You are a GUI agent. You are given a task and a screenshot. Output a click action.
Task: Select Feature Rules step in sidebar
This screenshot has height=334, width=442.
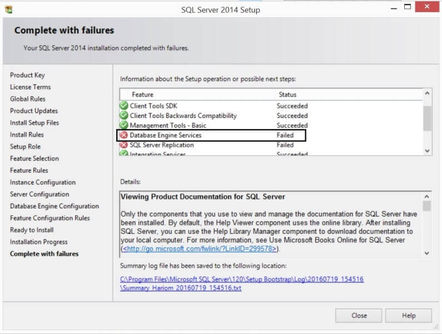pyautogui.click(x=29, y=170)
